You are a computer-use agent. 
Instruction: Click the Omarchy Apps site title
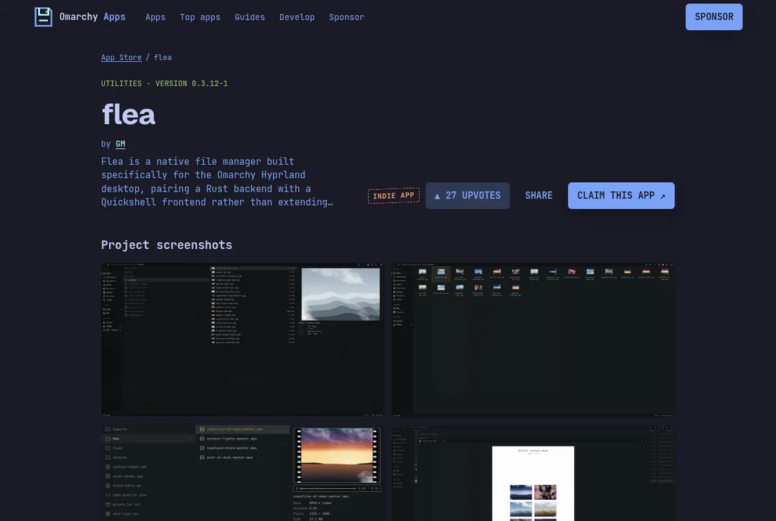(x=92, y=17)
